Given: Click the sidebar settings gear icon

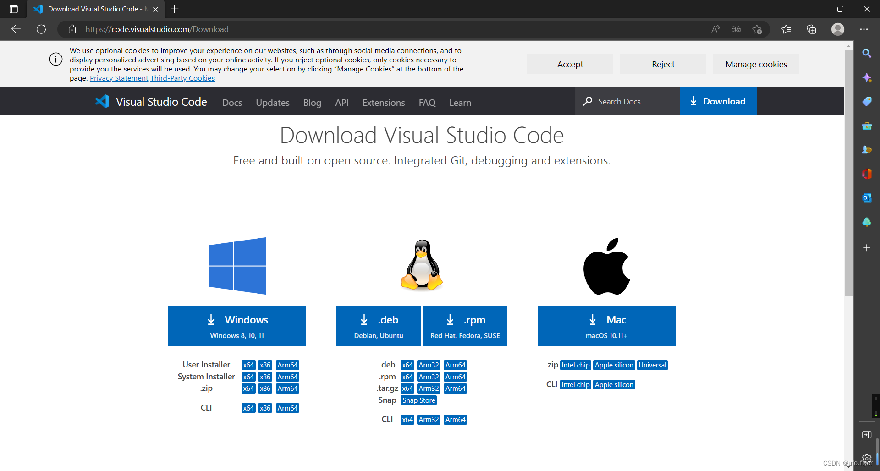Looking at the screenshot, I should click(x=867, y=458).
